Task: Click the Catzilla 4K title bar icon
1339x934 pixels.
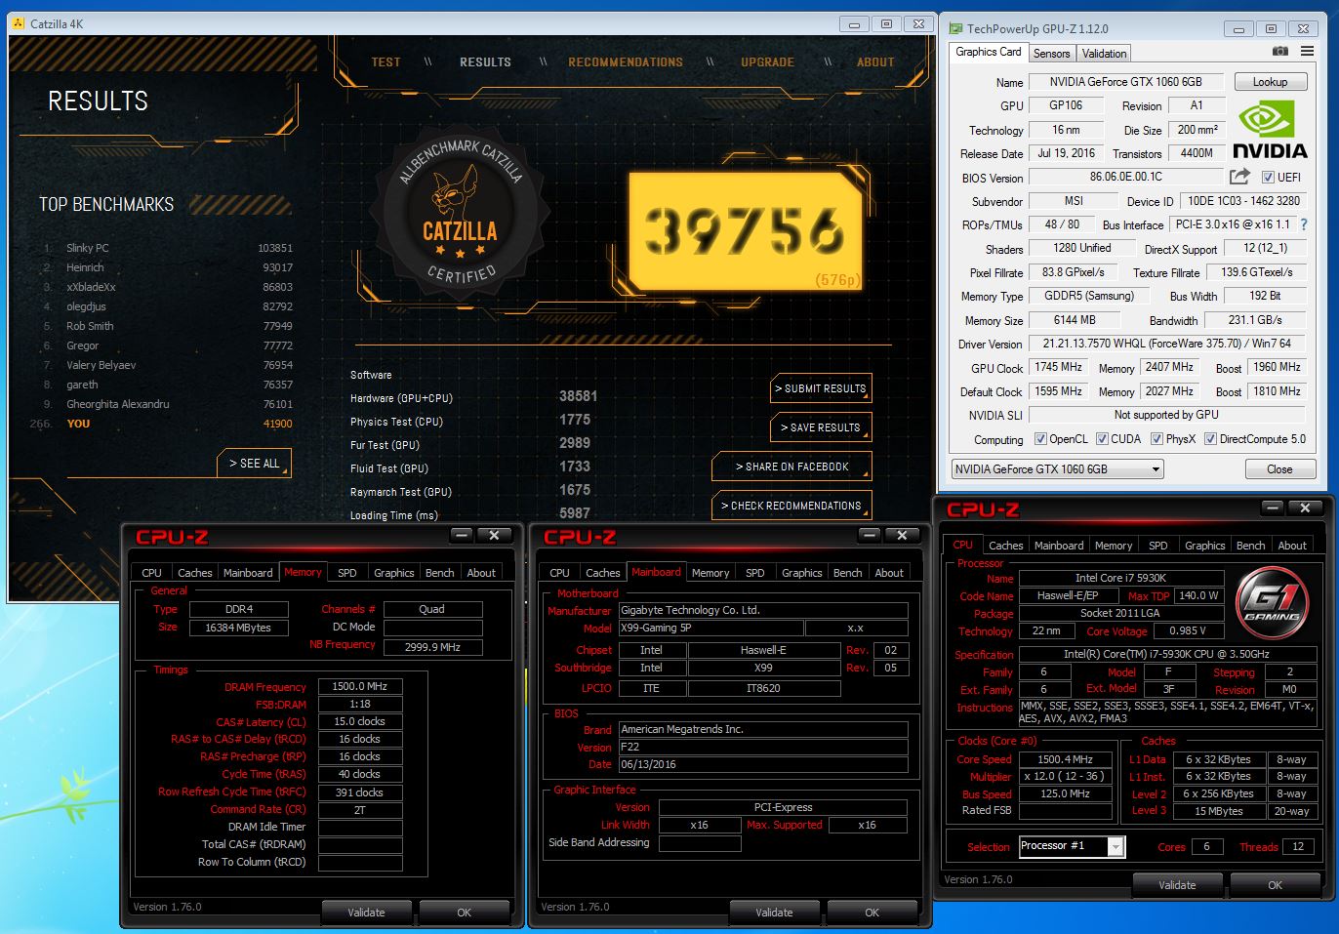Action: (x=19, y=23)
